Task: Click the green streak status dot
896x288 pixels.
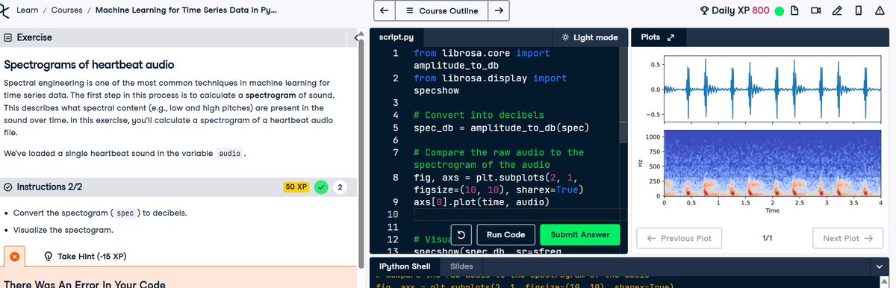Action: click(779, 11)
